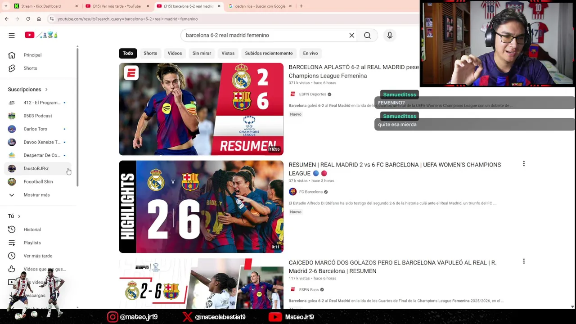The image size is (576, 324).
Task: Open Shorts in sidebar
Action: tap(38, 68)
